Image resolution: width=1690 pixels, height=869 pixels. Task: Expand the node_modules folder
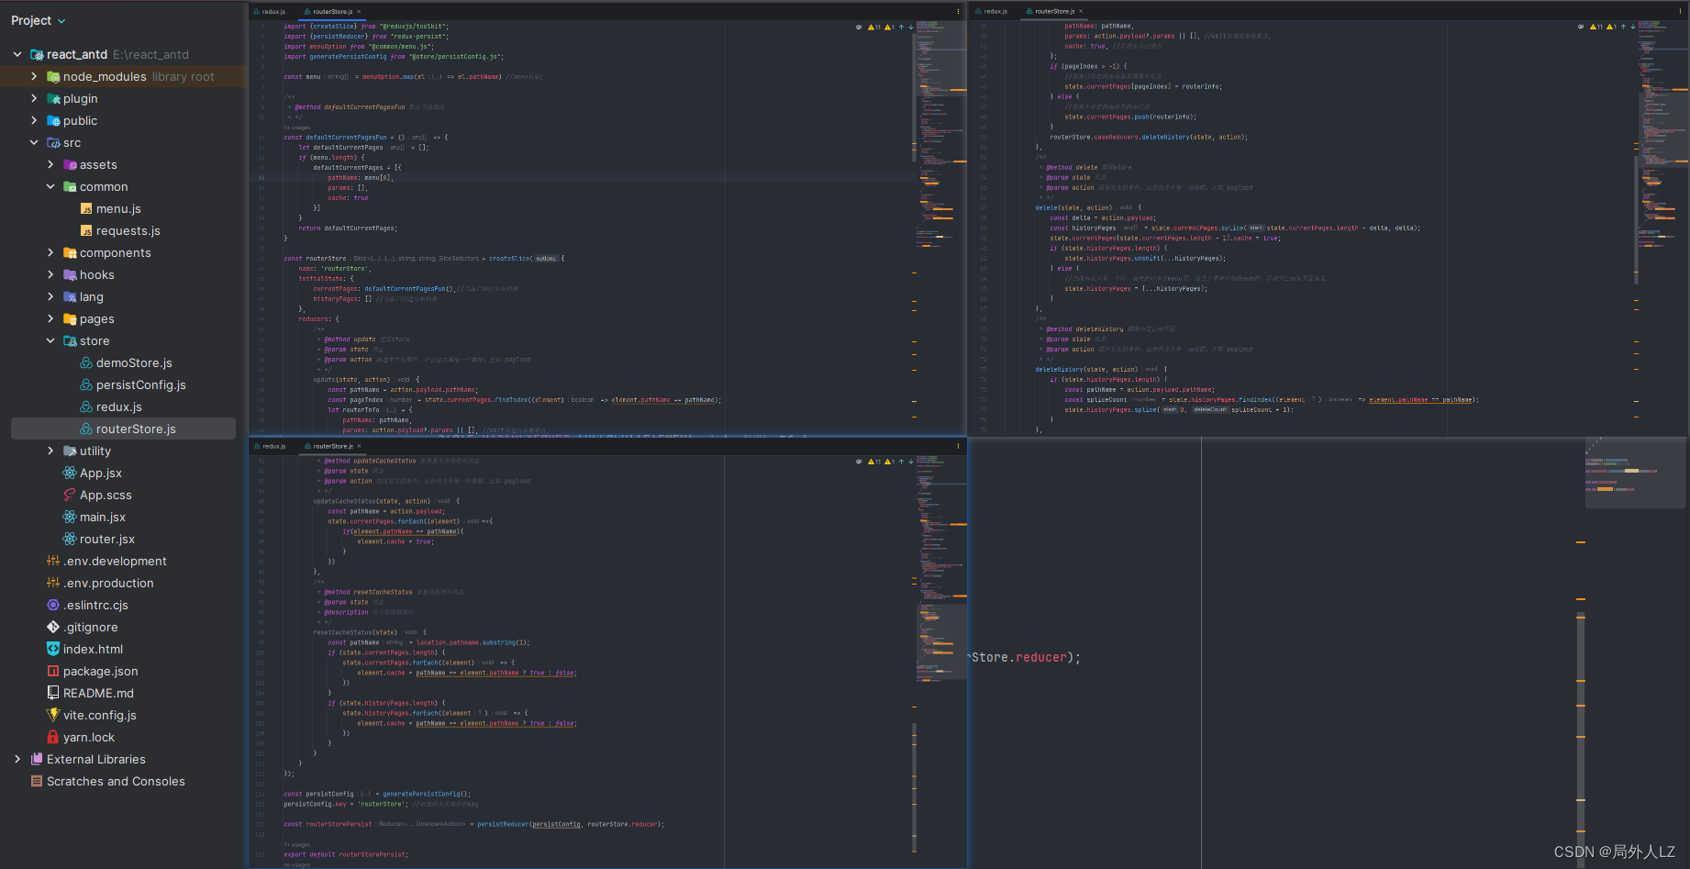click(34, 76)
